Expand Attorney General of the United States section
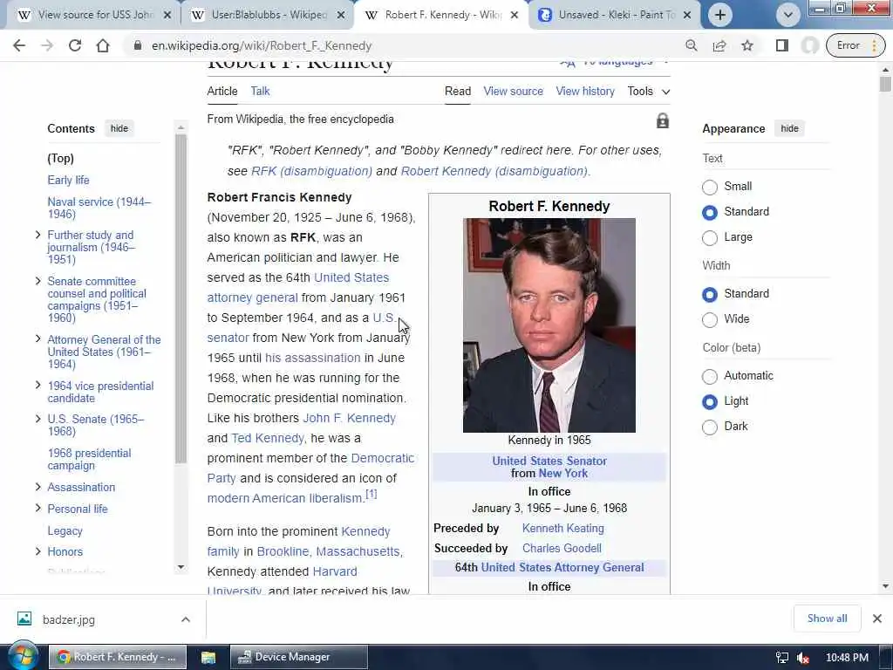 (37, 339)
